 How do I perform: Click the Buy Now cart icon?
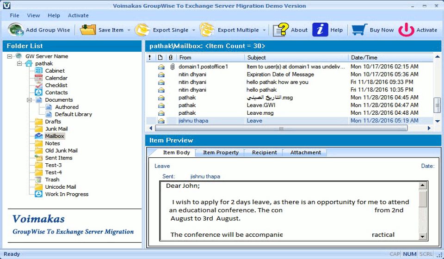pos(359,30)
